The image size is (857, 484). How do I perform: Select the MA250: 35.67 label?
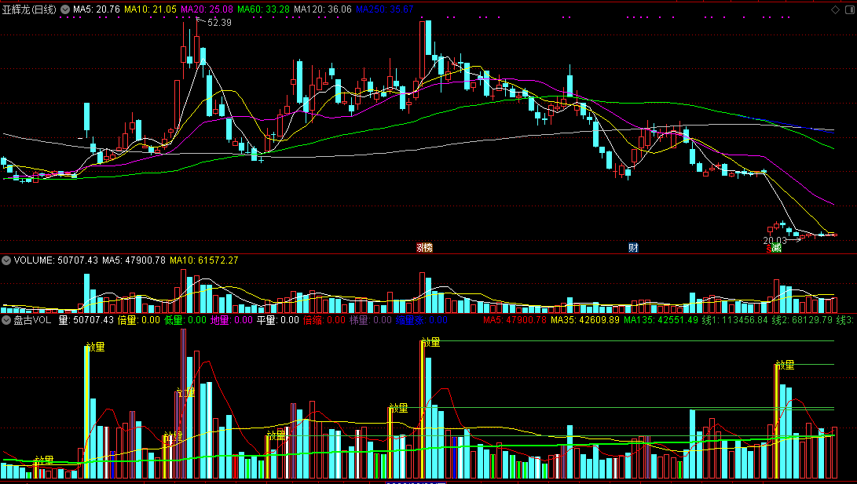pyautogui.click(x=384, y=9)
